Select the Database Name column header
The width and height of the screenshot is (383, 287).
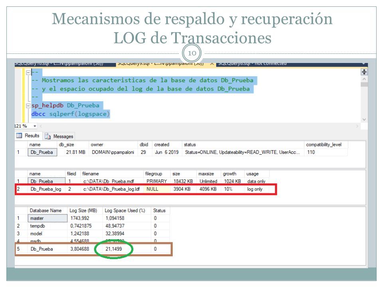47,210
